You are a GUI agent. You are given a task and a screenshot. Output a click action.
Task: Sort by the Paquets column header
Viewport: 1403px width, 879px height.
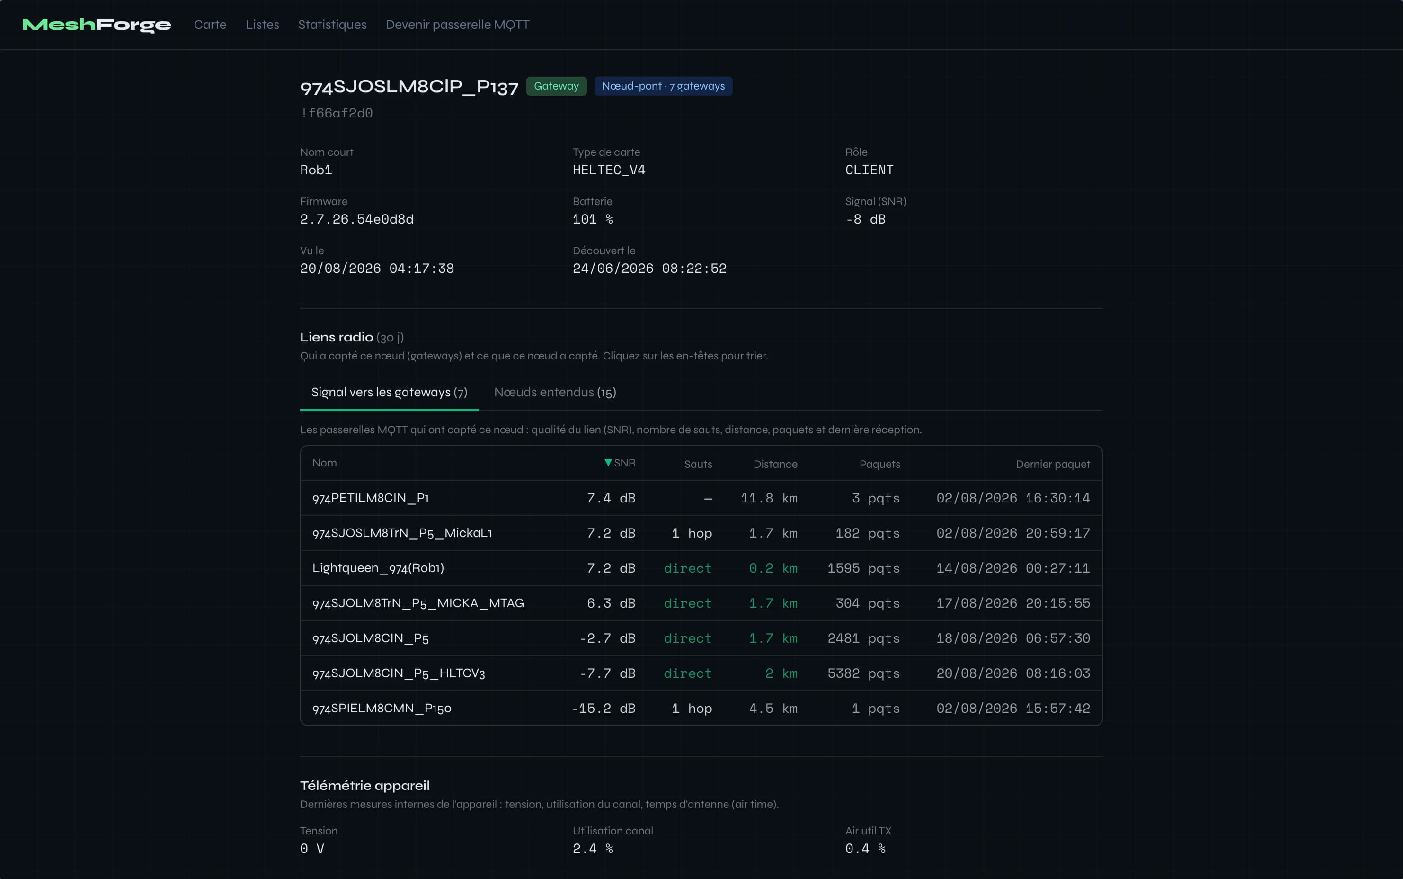pos(879,464)
